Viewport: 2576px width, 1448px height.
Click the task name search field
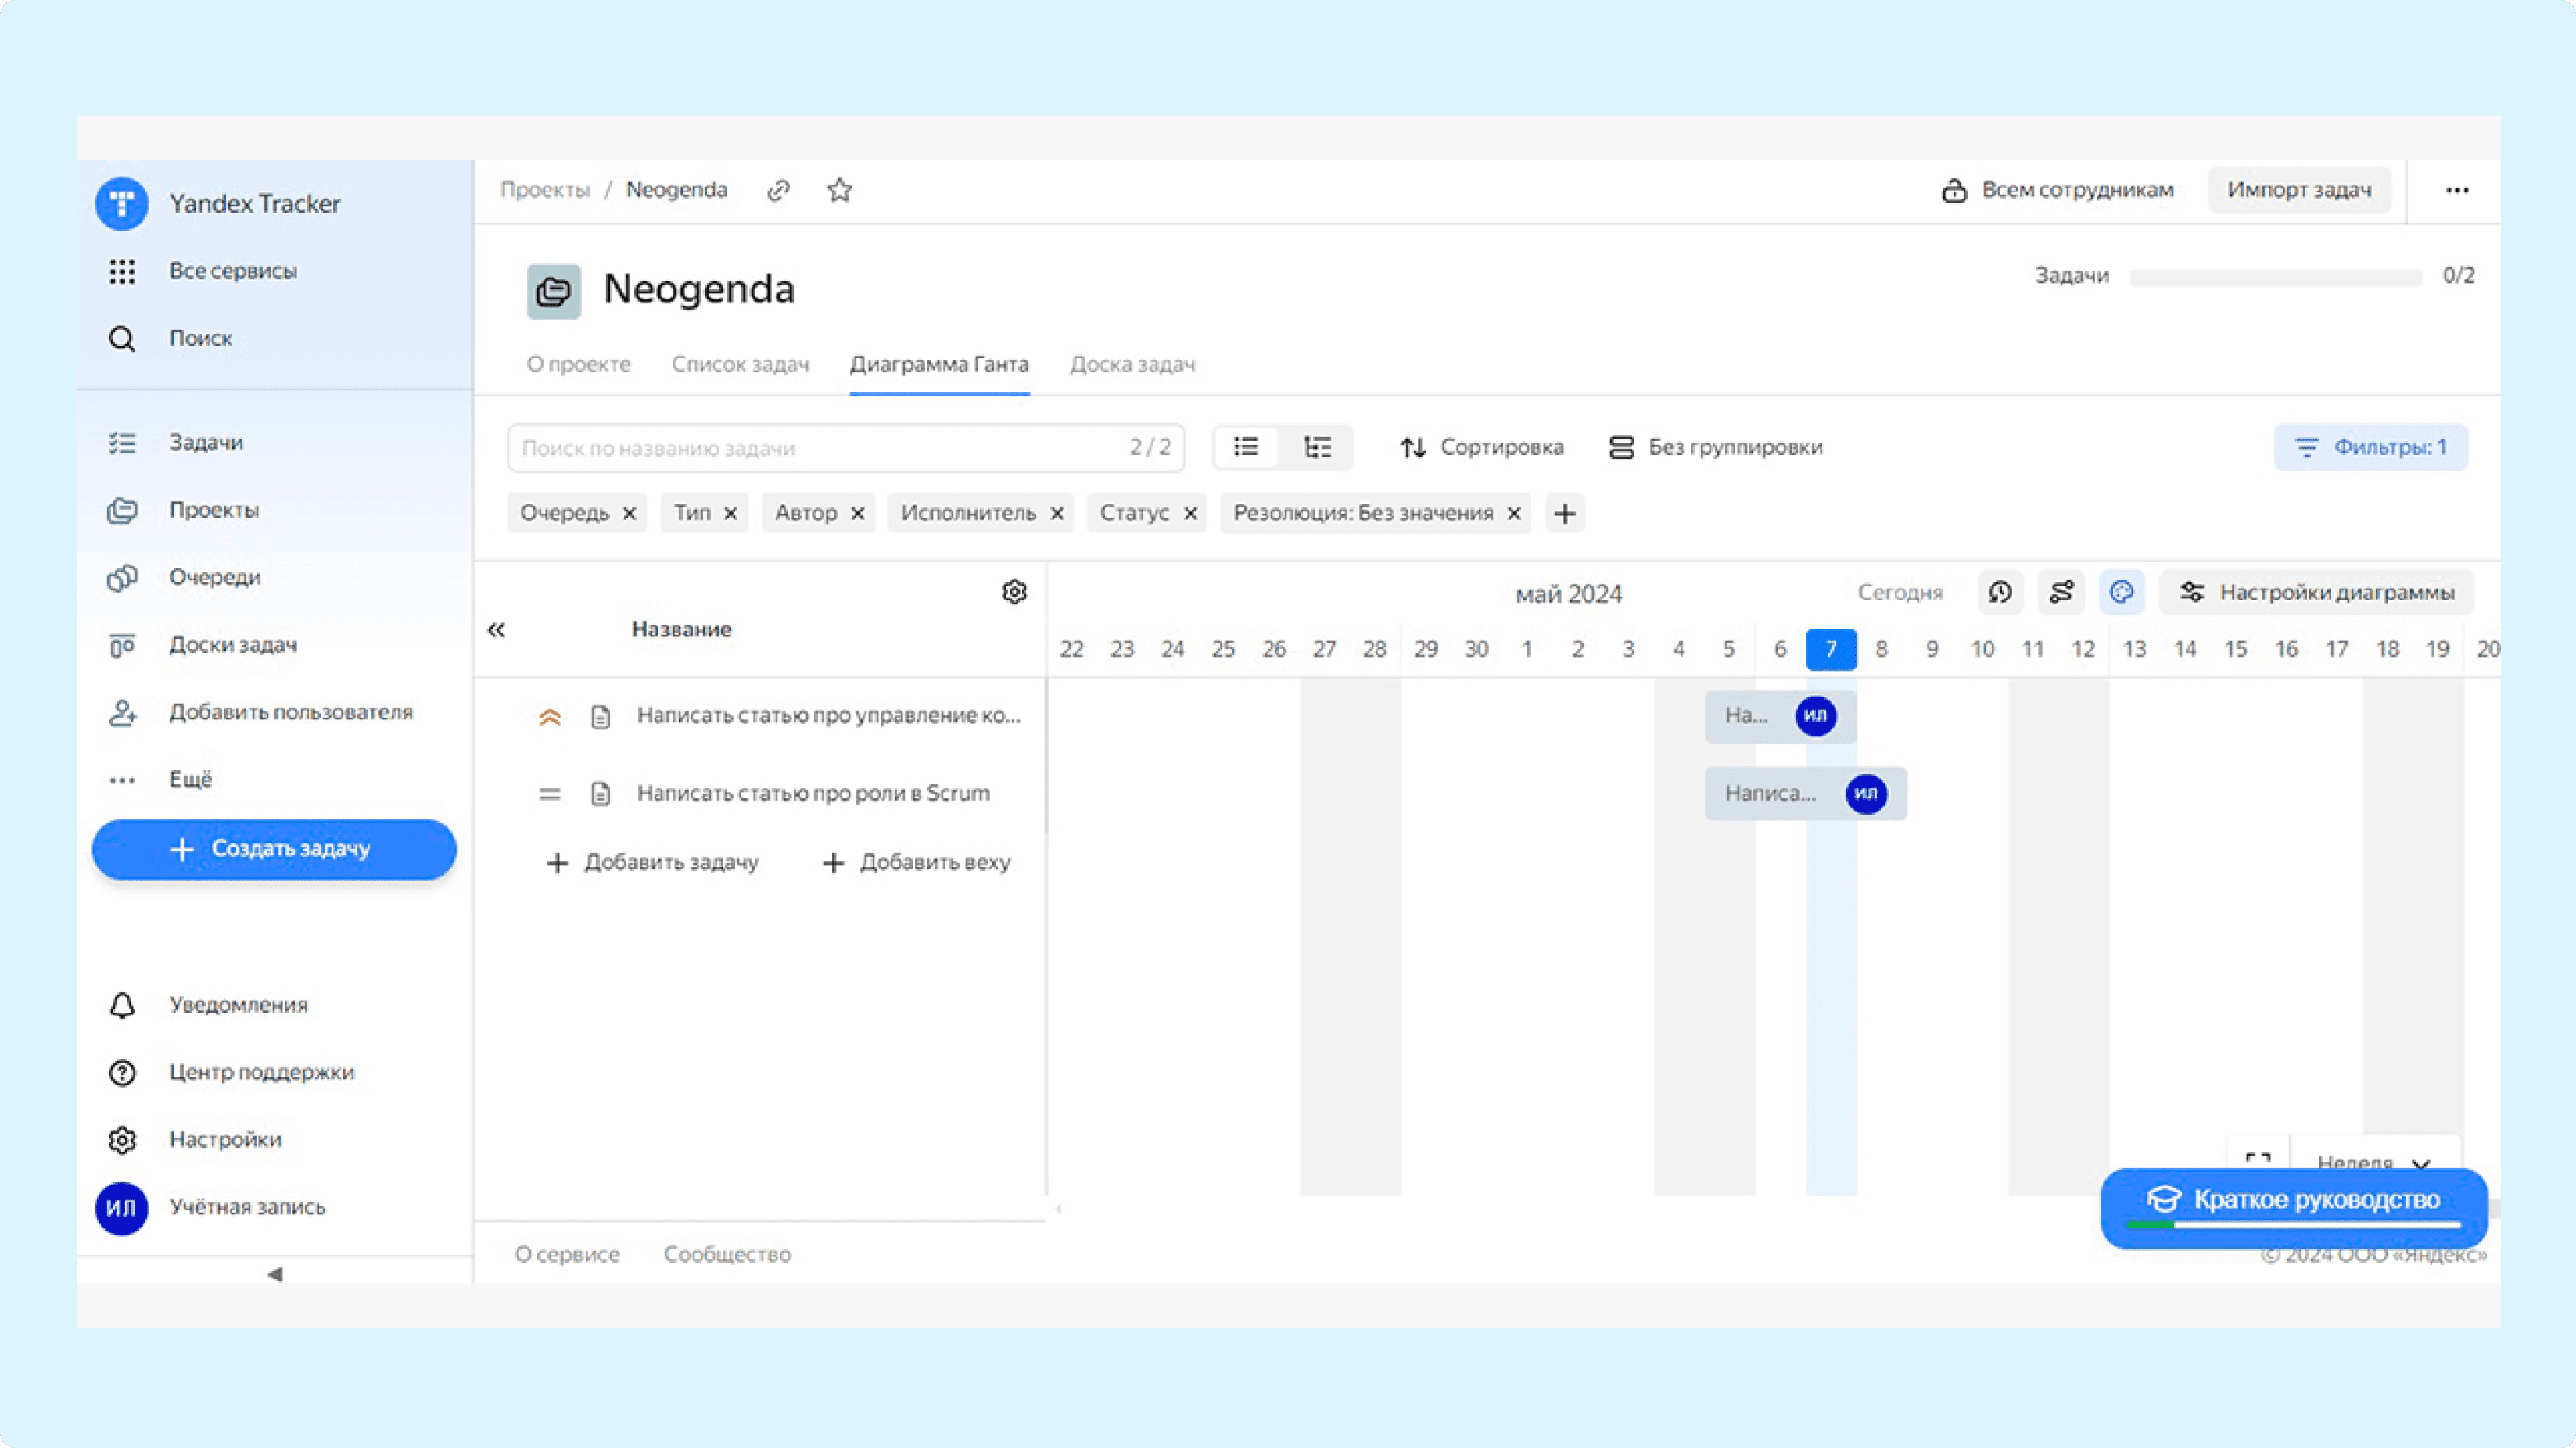[x=846, y=448]
